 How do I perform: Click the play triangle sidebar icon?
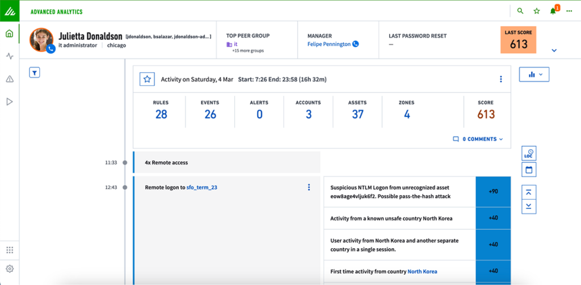[x=9, y=102]
